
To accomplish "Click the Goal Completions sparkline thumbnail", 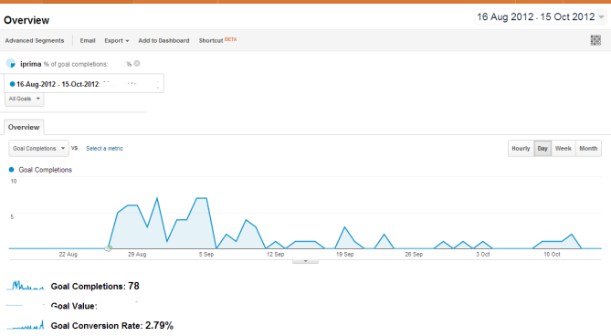I will coord(26,286).
